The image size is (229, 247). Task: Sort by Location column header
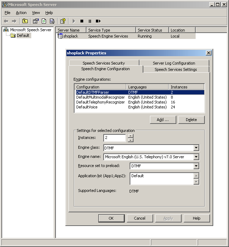point(182,30)
